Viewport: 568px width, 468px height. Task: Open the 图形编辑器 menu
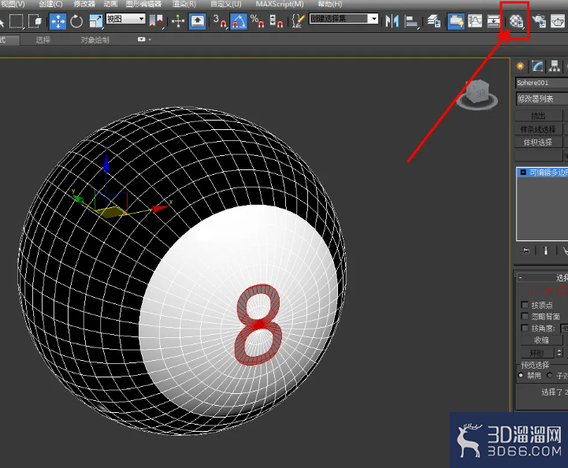coord(143,5)
